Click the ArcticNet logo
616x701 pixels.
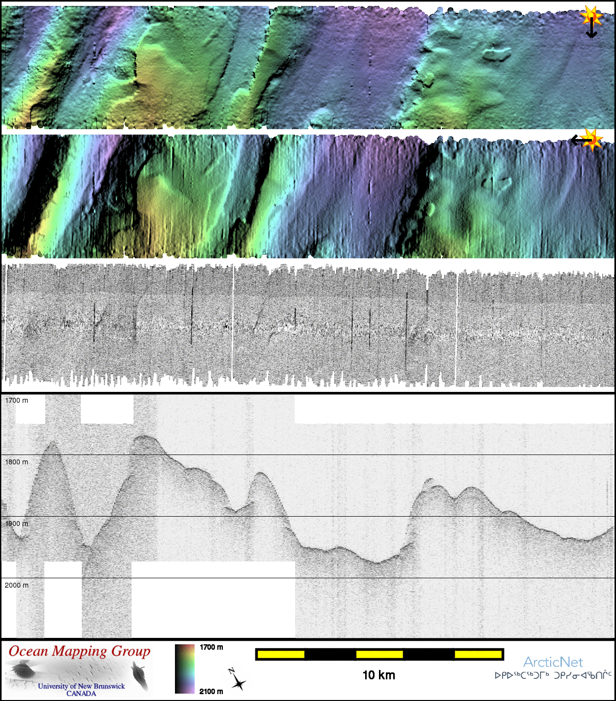tap(553, 662)
